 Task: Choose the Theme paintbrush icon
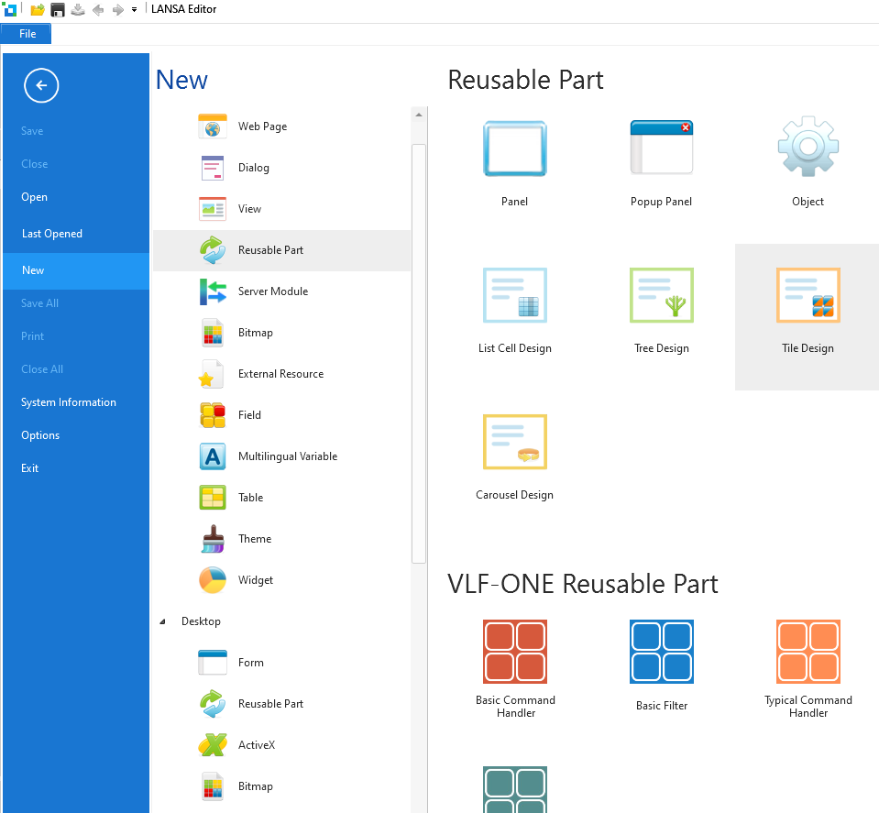[213, 539]
